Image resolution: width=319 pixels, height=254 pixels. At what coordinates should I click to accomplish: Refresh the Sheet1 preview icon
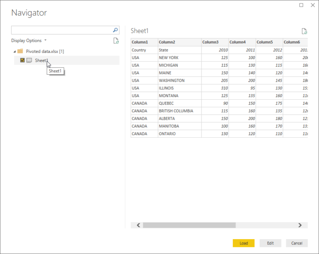tap(304, 31)
